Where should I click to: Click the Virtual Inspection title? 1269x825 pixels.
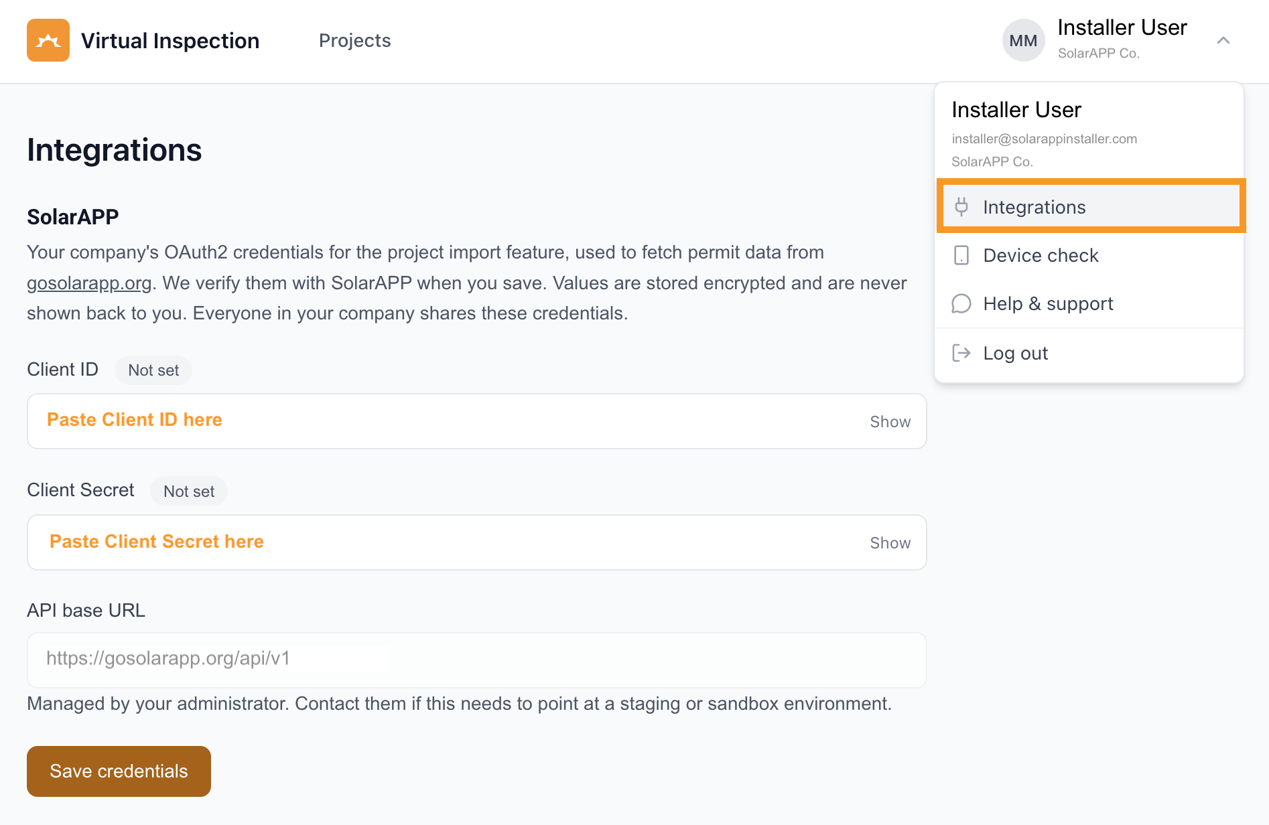170,40
